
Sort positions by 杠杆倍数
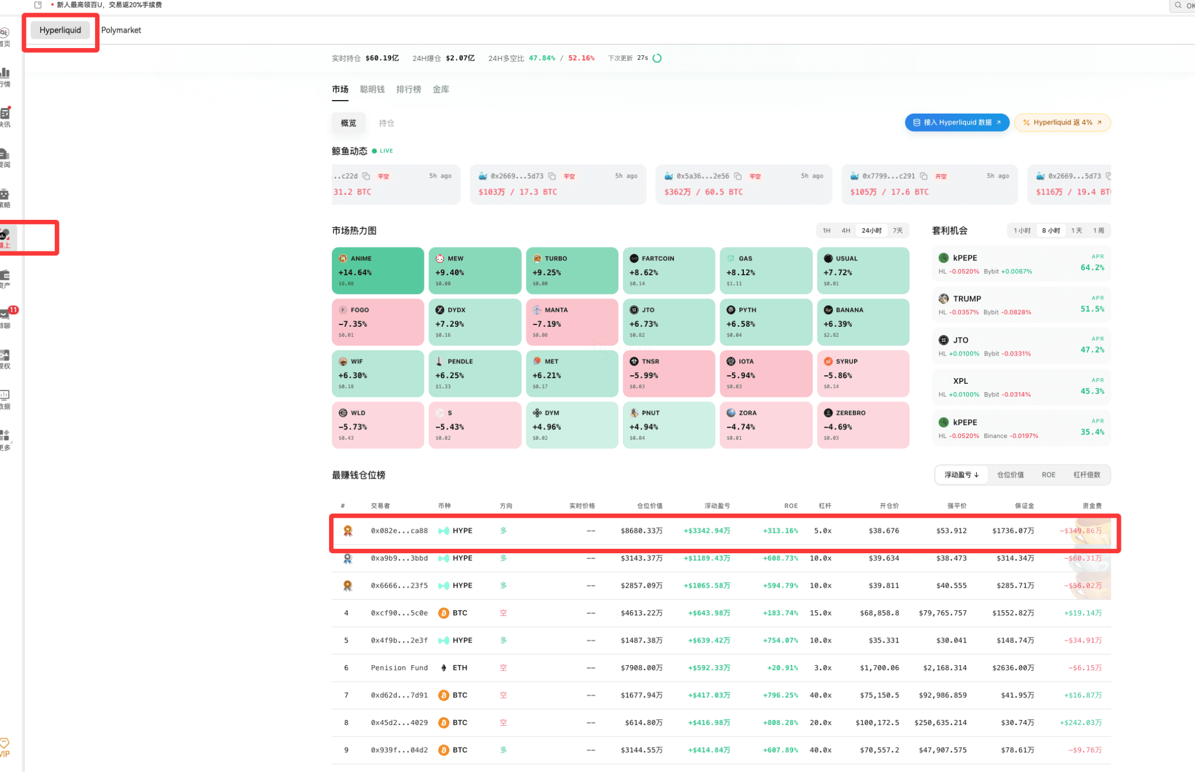1086,475
